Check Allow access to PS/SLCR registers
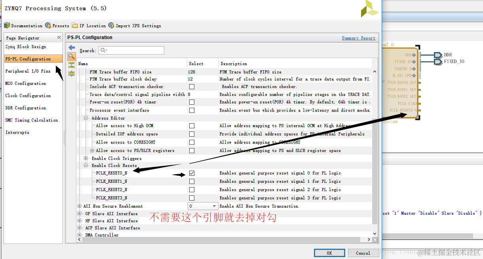This screenshot has width=483, height=259. pyautogui.click(x=192, y=151)
